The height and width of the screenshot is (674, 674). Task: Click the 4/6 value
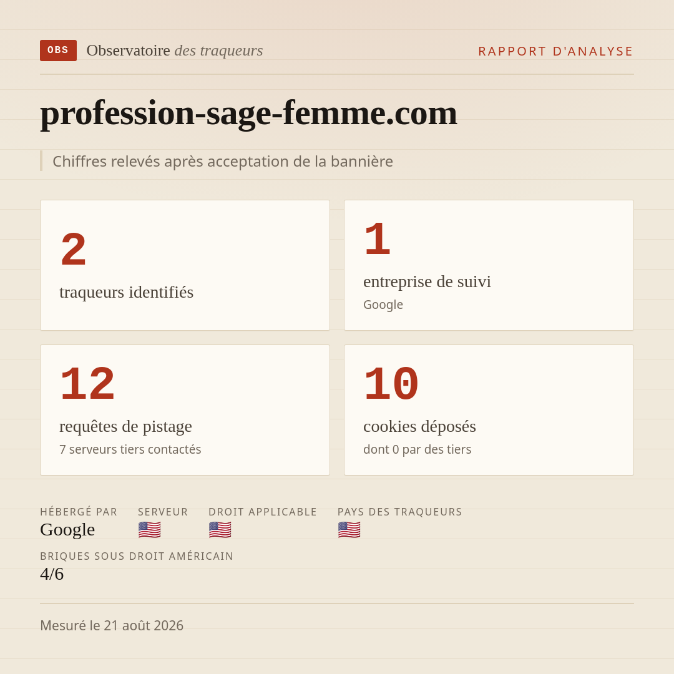(52, 574)
